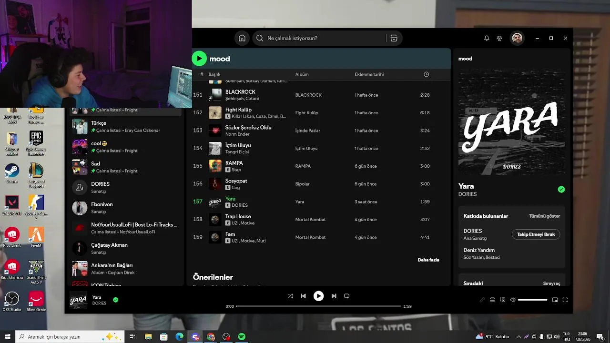Open the queue icon in player bar
610x343 pixels.
[x=492, y=300]
